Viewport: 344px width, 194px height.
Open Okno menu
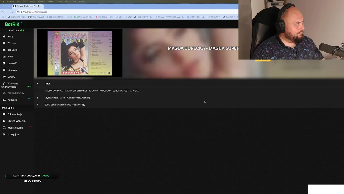tap(74, 1)
